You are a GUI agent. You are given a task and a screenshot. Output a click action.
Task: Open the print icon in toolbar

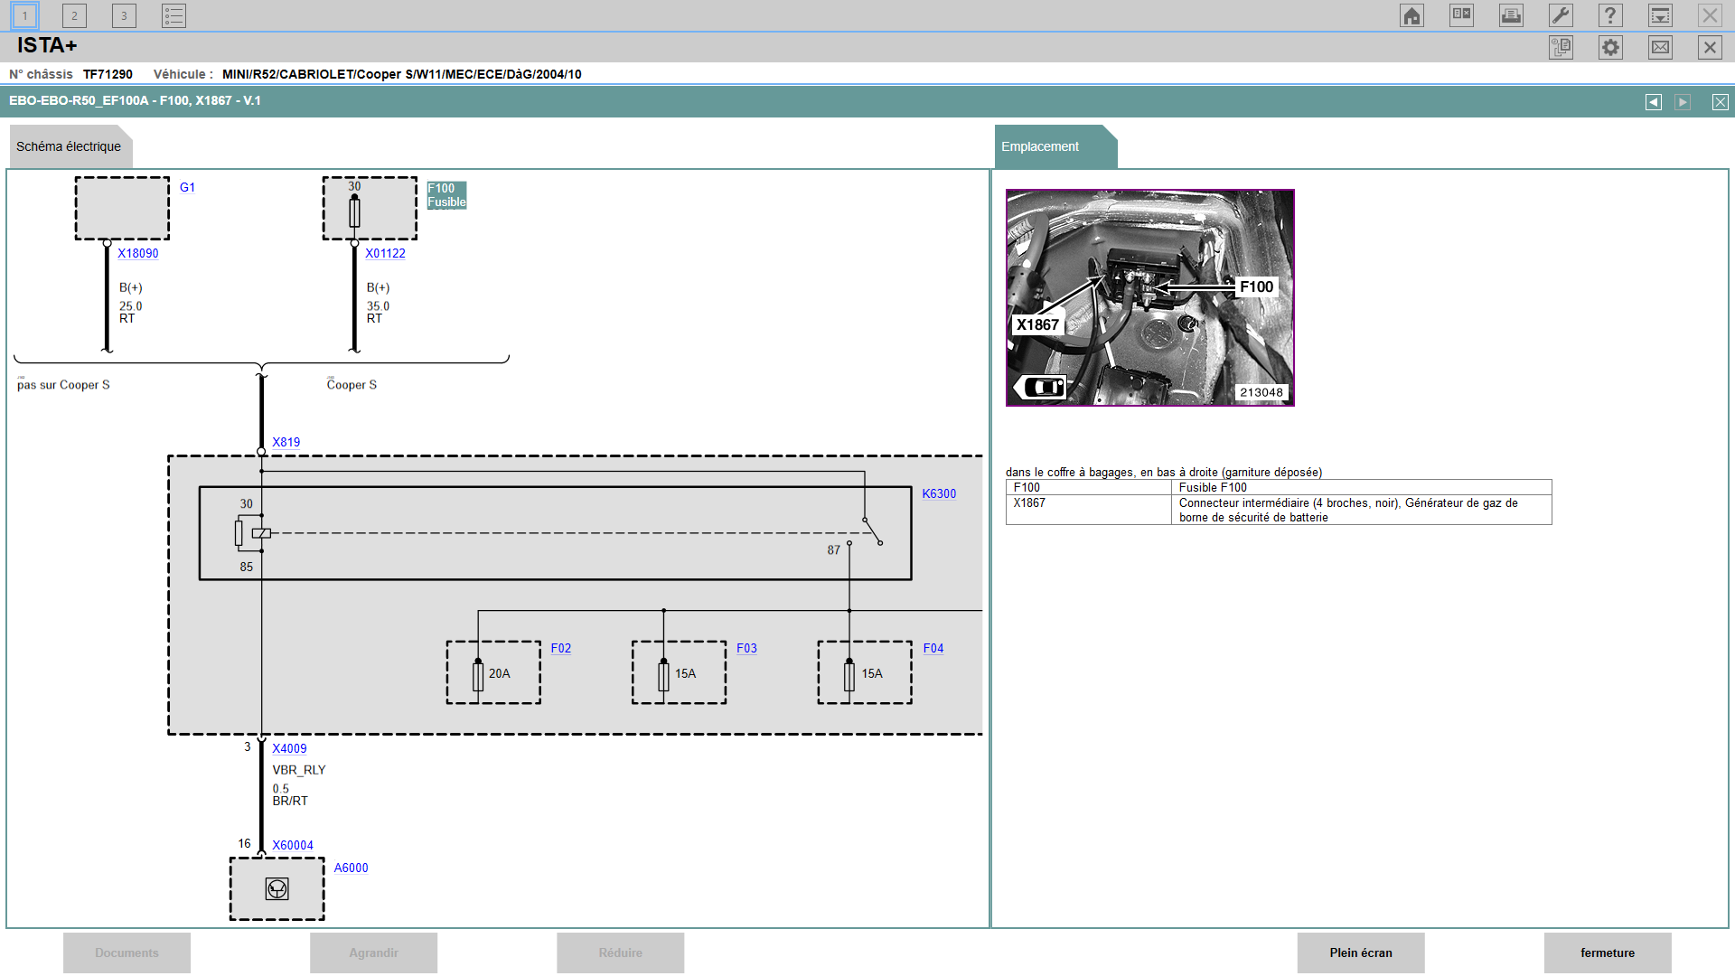click(x=1511, y=15)
